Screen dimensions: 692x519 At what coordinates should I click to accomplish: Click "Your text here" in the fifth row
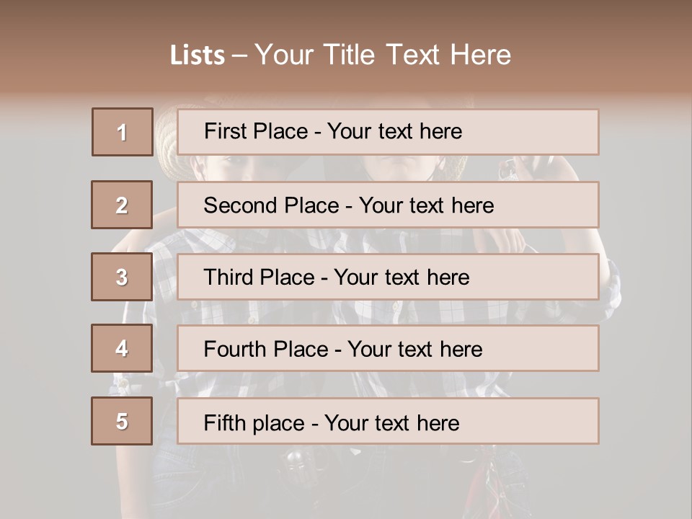(x=391, y=422)
